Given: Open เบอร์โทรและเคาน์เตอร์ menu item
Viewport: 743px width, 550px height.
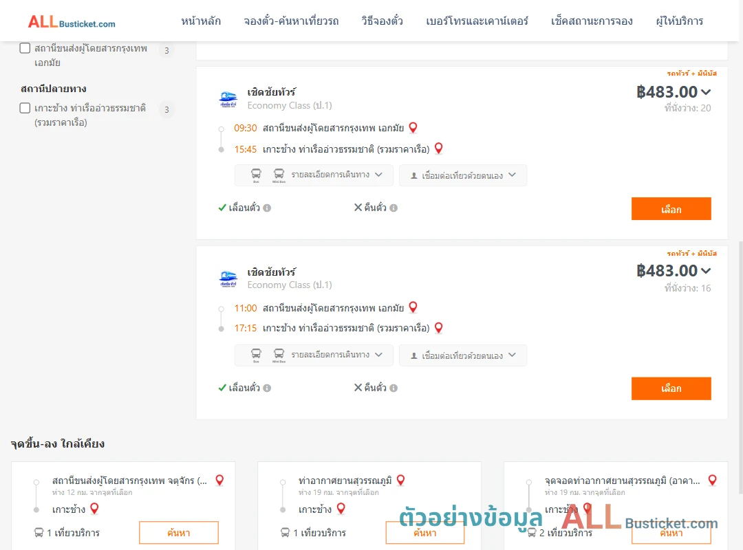Looking at the screenshot, I should point(477,21).
